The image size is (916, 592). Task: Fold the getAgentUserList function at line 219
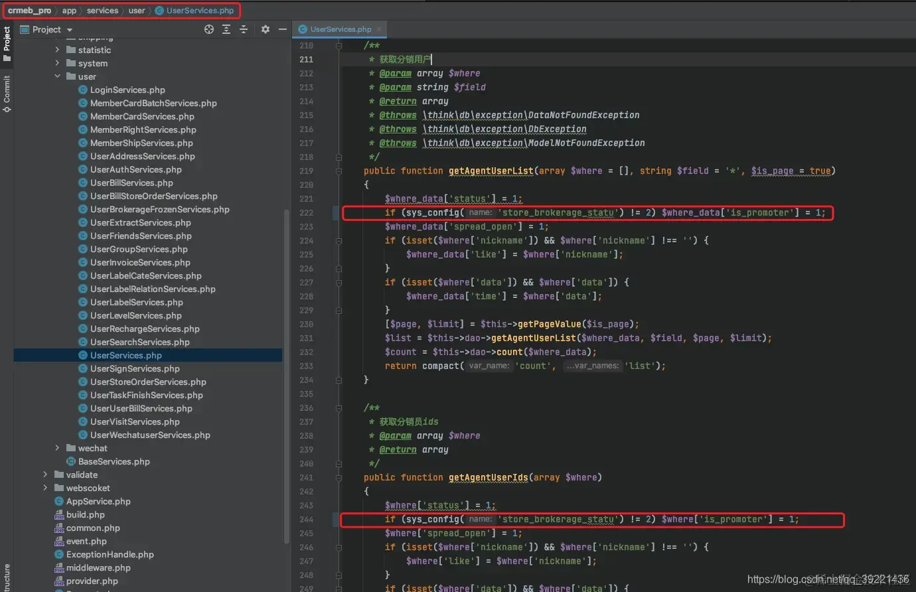click(x=339, y=171)
